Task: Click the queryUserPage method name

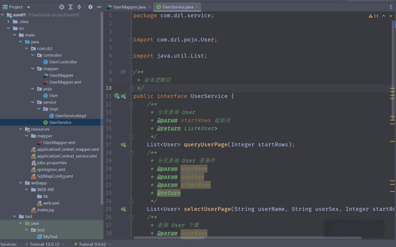Action: (x=206, y=145)
